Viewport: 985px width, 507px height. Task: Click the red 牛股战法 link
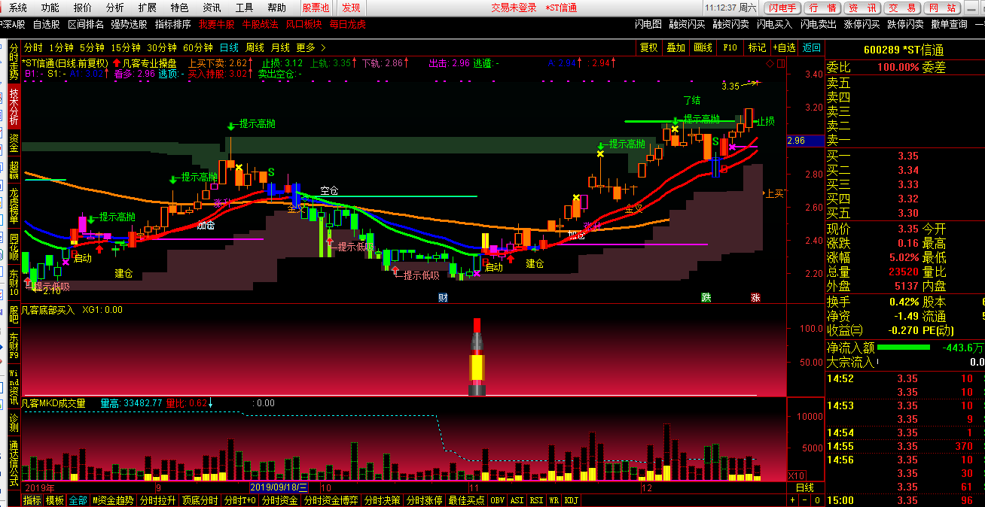point(261,24)
